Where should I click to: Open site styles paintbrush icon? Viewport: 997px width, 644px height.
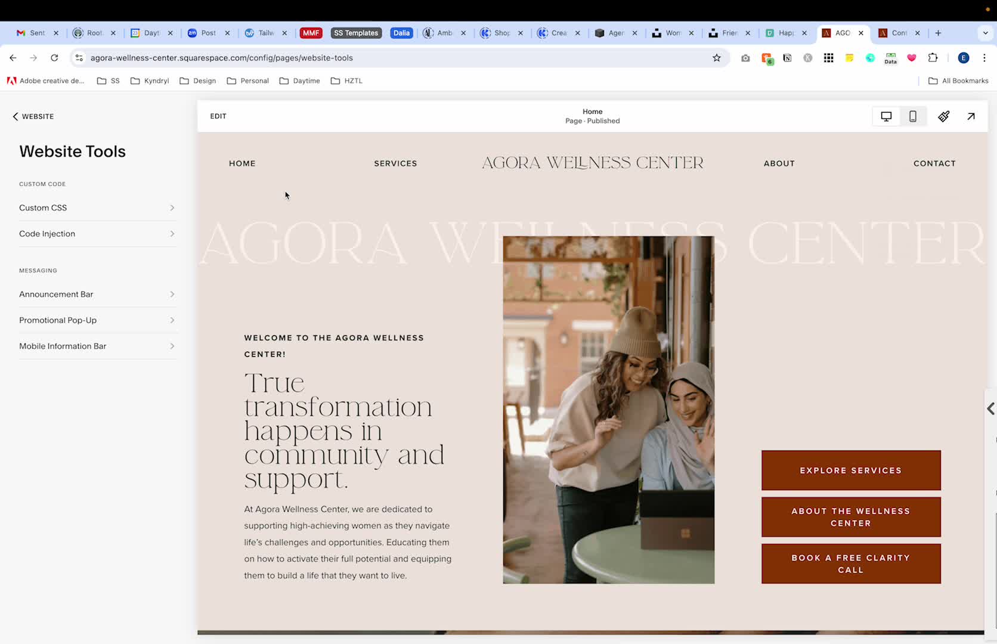[x=944, y=116]
